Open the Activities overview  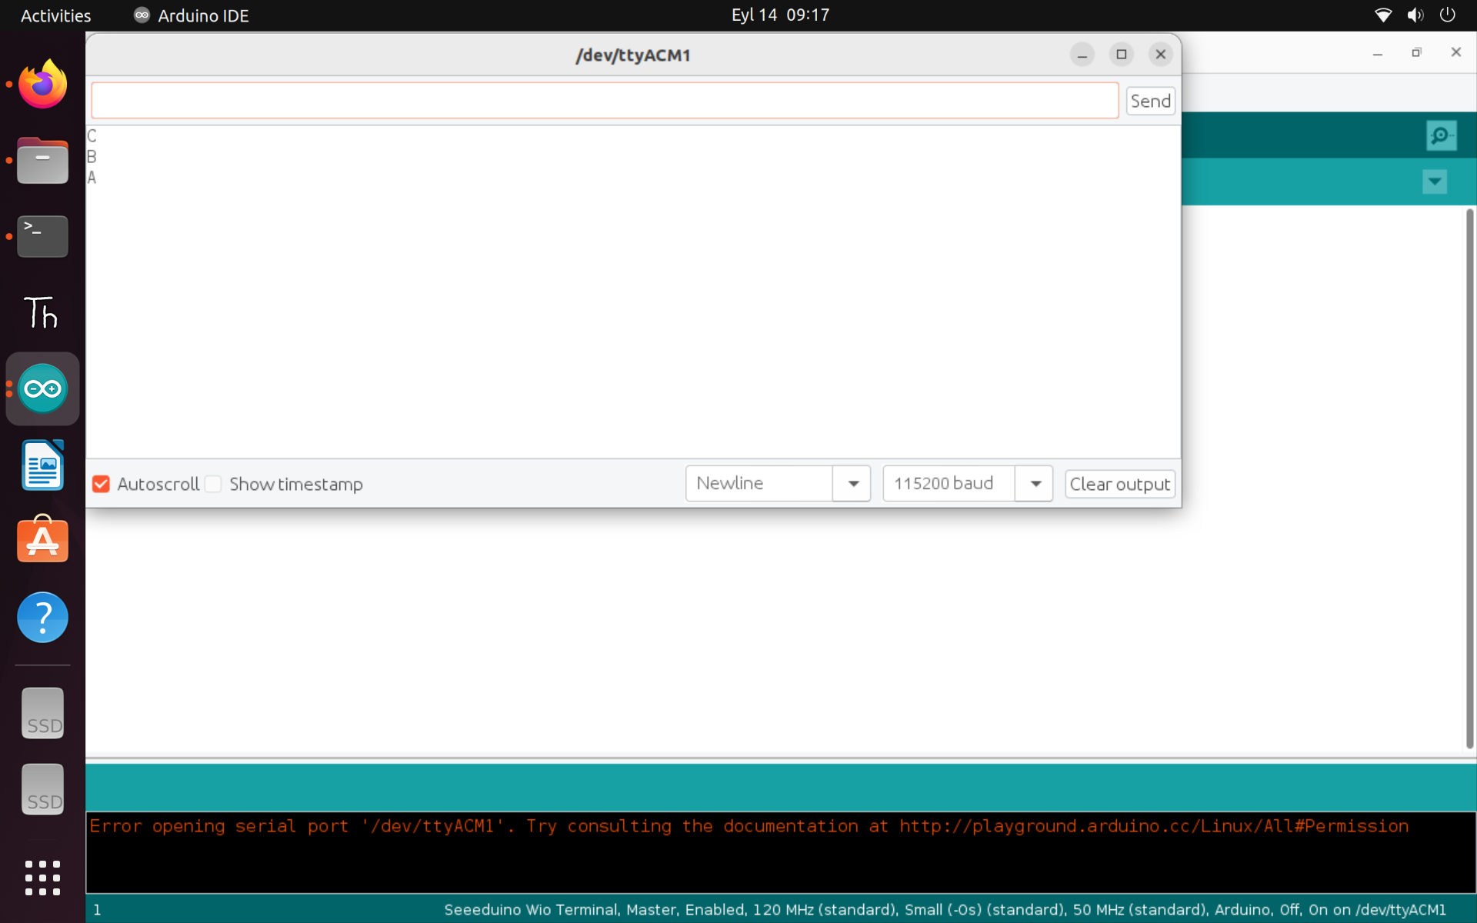55,15
